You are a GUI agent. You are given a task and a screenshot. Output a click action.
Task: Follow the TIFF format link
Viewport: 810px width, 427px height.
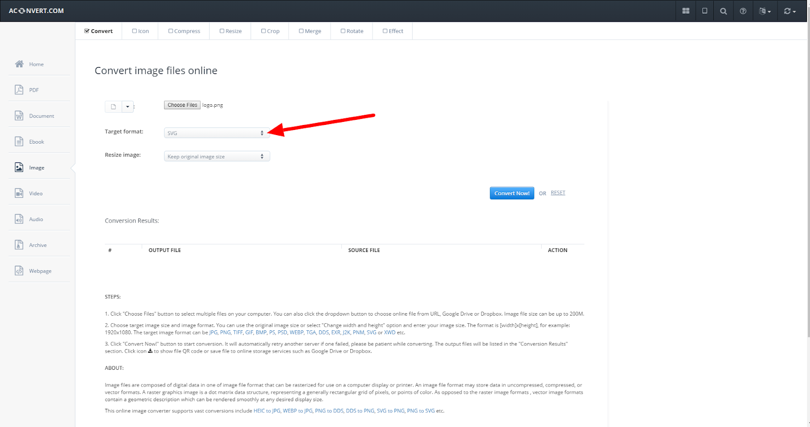tap(237, 332)
